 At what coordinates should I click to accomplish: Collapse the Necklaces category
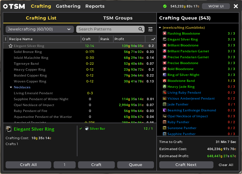11,87
